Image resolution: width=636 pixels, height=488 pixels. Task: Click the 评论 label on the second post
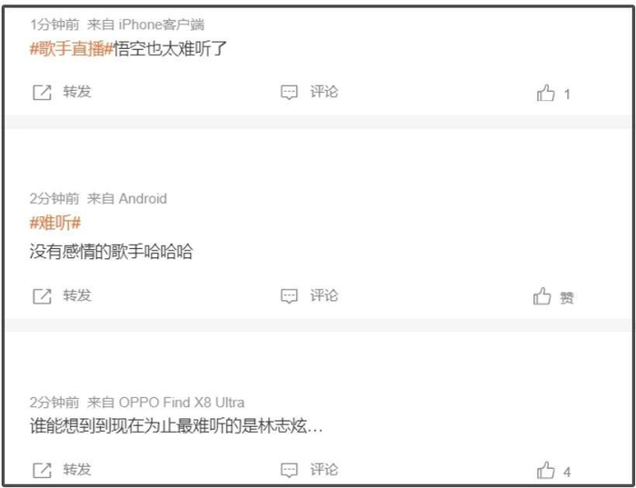[x=324, y=295]
